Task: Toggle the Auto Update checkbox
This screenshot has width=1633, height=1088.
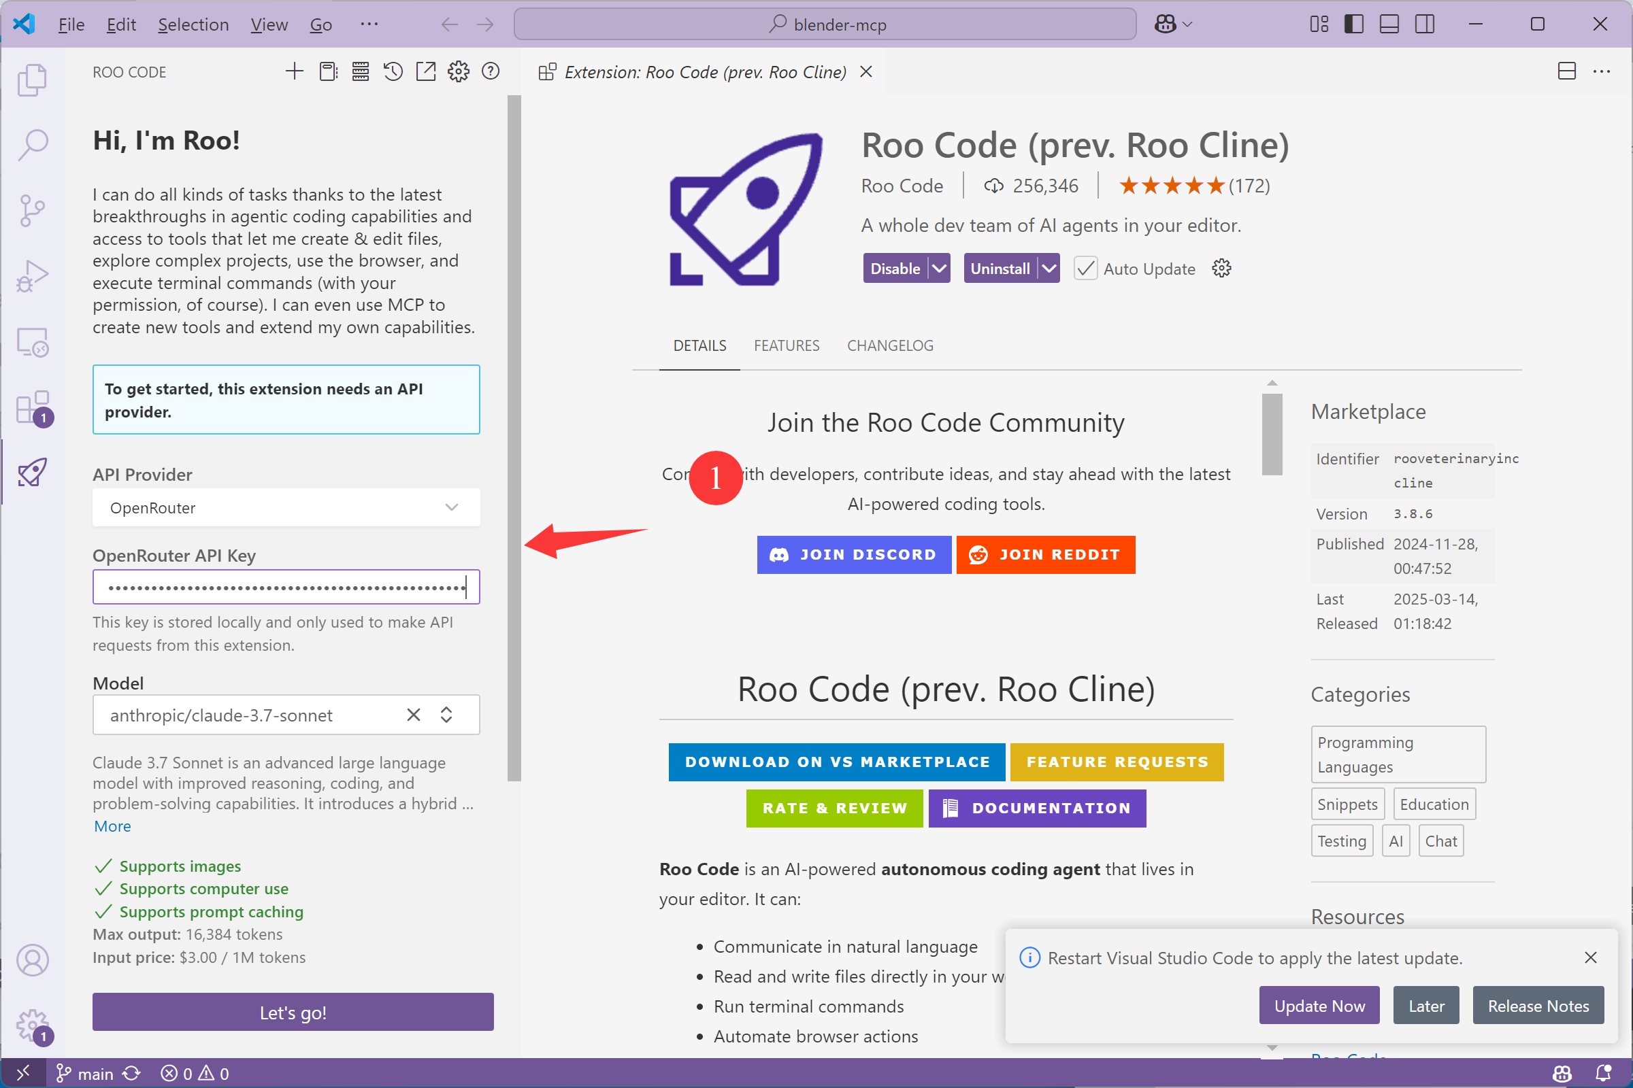Action: (x=1084, y=269)
